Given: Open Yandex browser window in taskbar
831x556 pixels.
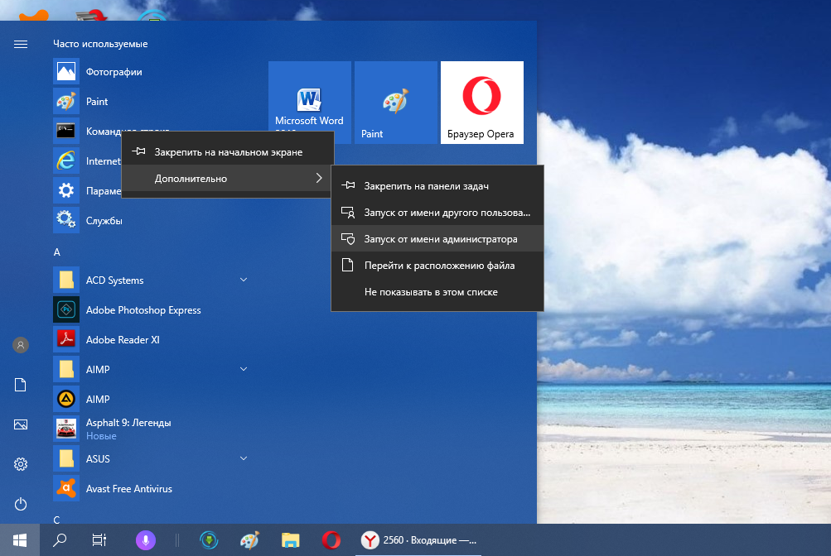Looking at the screenshot, I should [x=420, y=540].
